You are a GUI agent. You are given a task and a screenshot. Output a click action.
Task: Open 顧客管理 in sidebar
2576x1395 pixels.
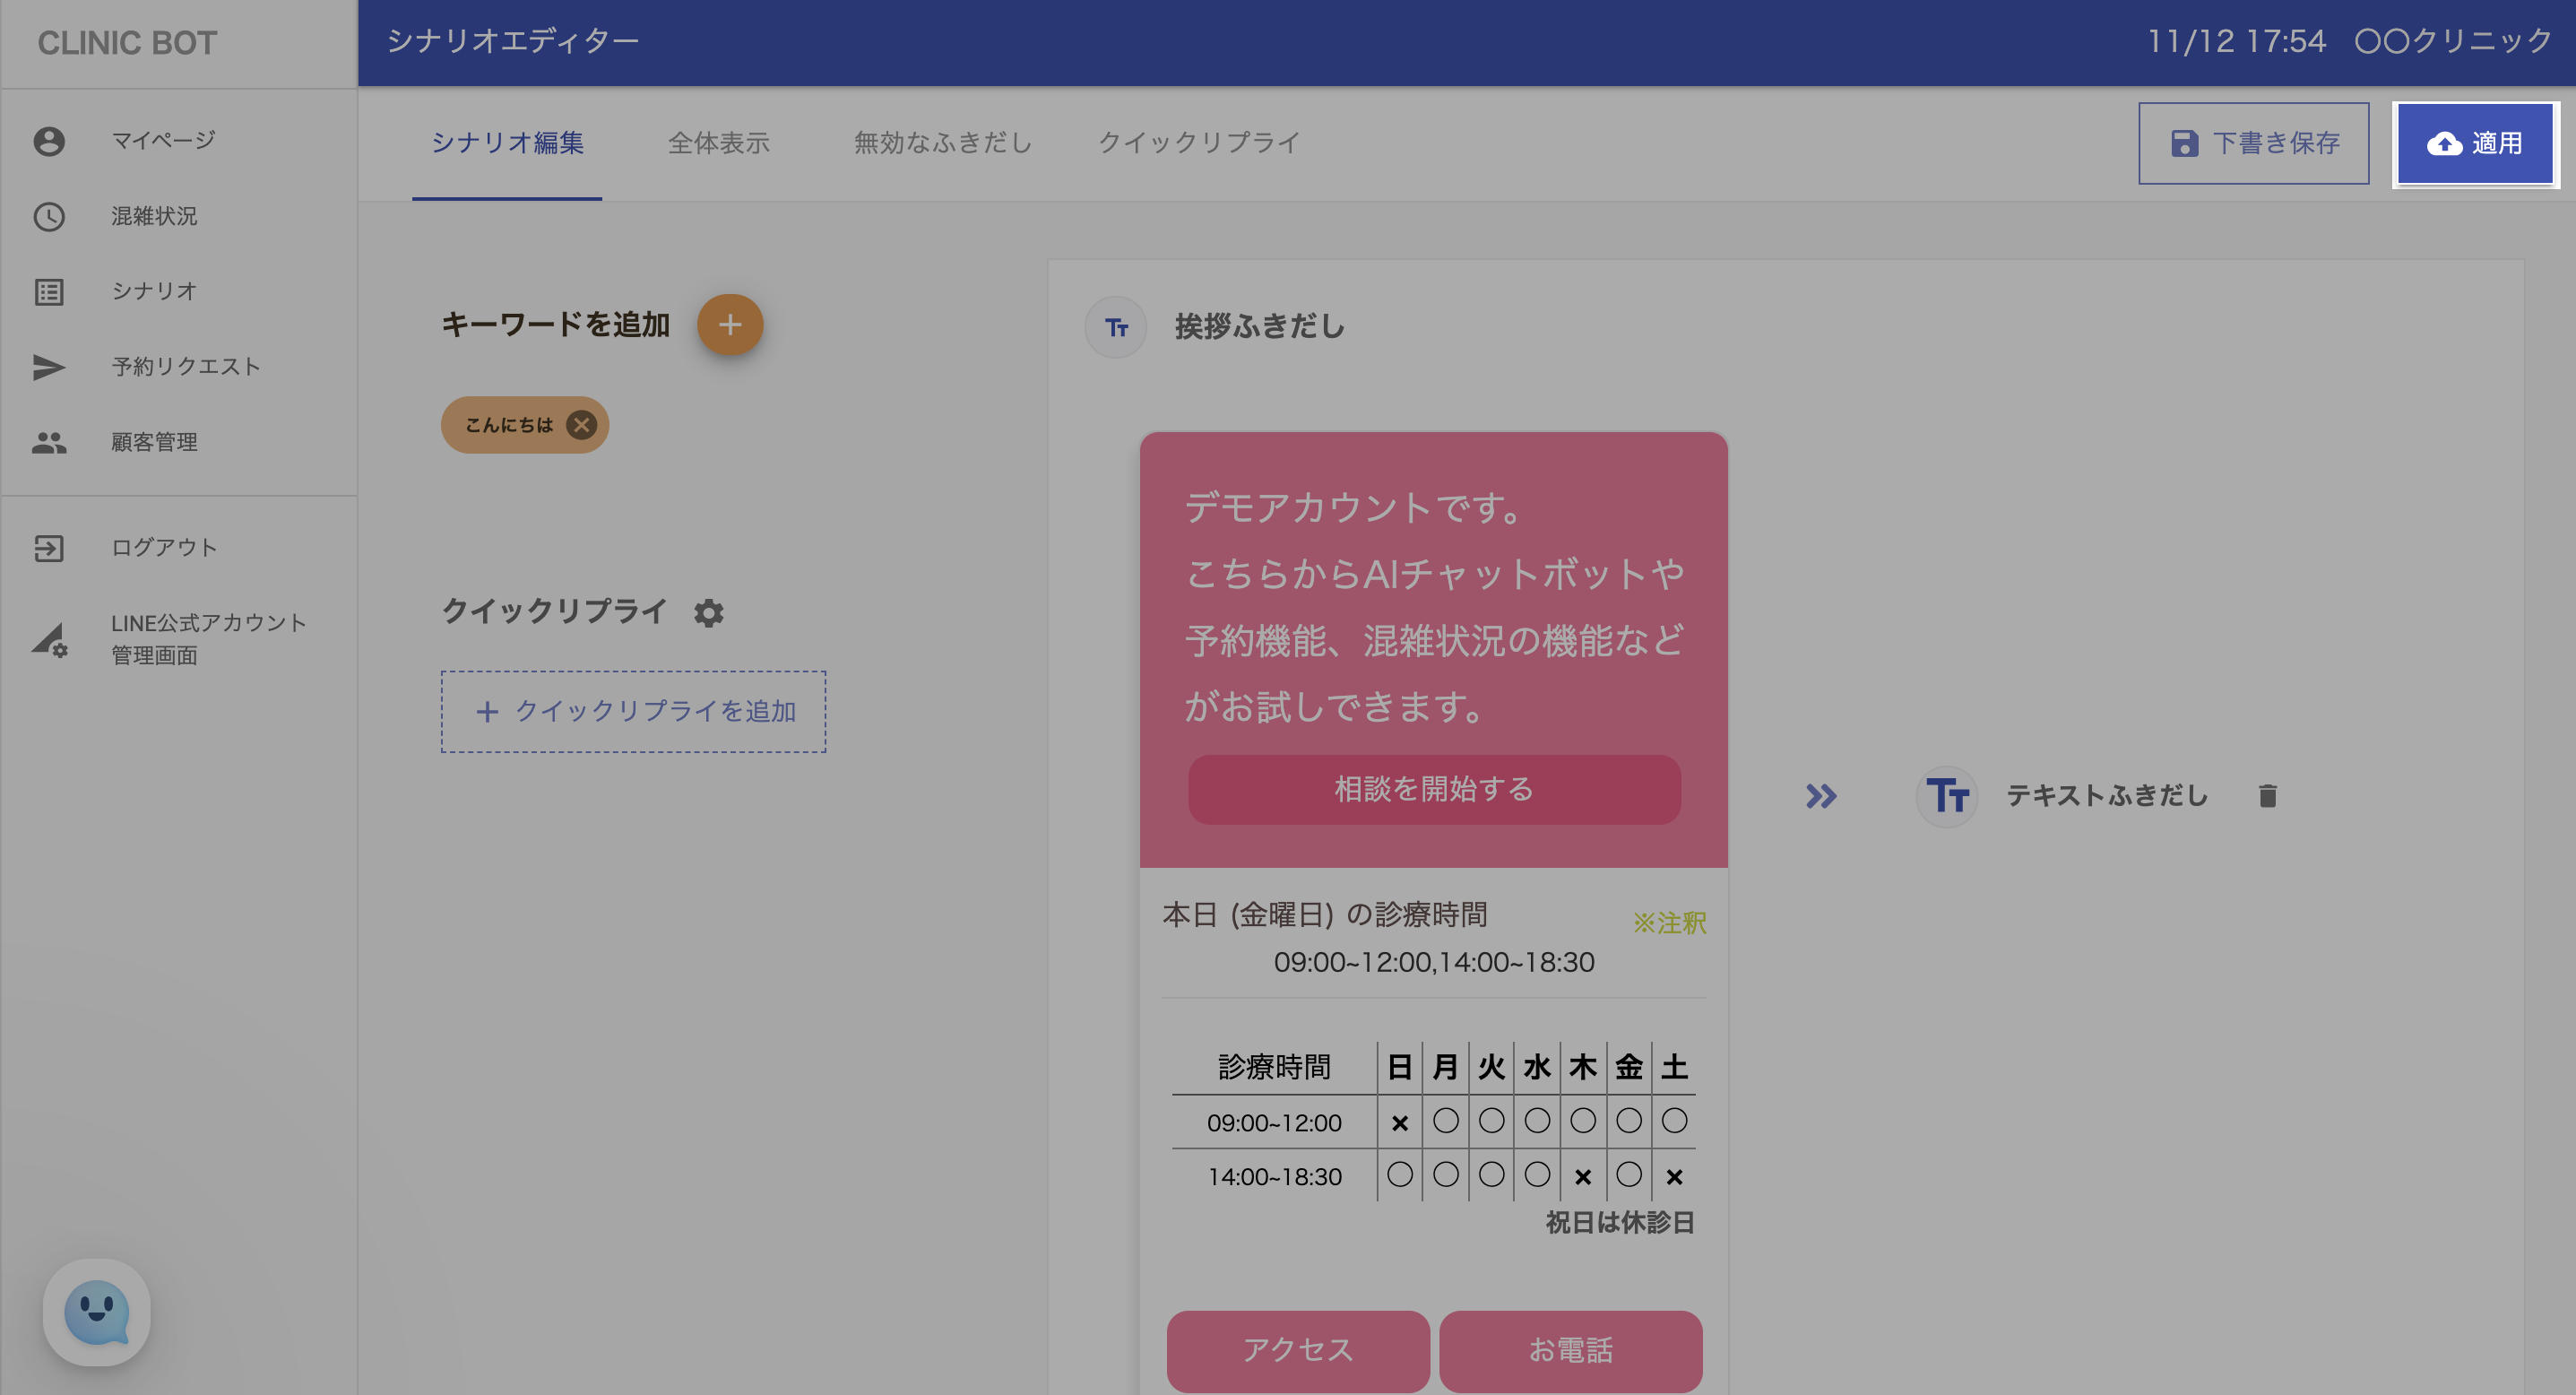tap(154, 442)
